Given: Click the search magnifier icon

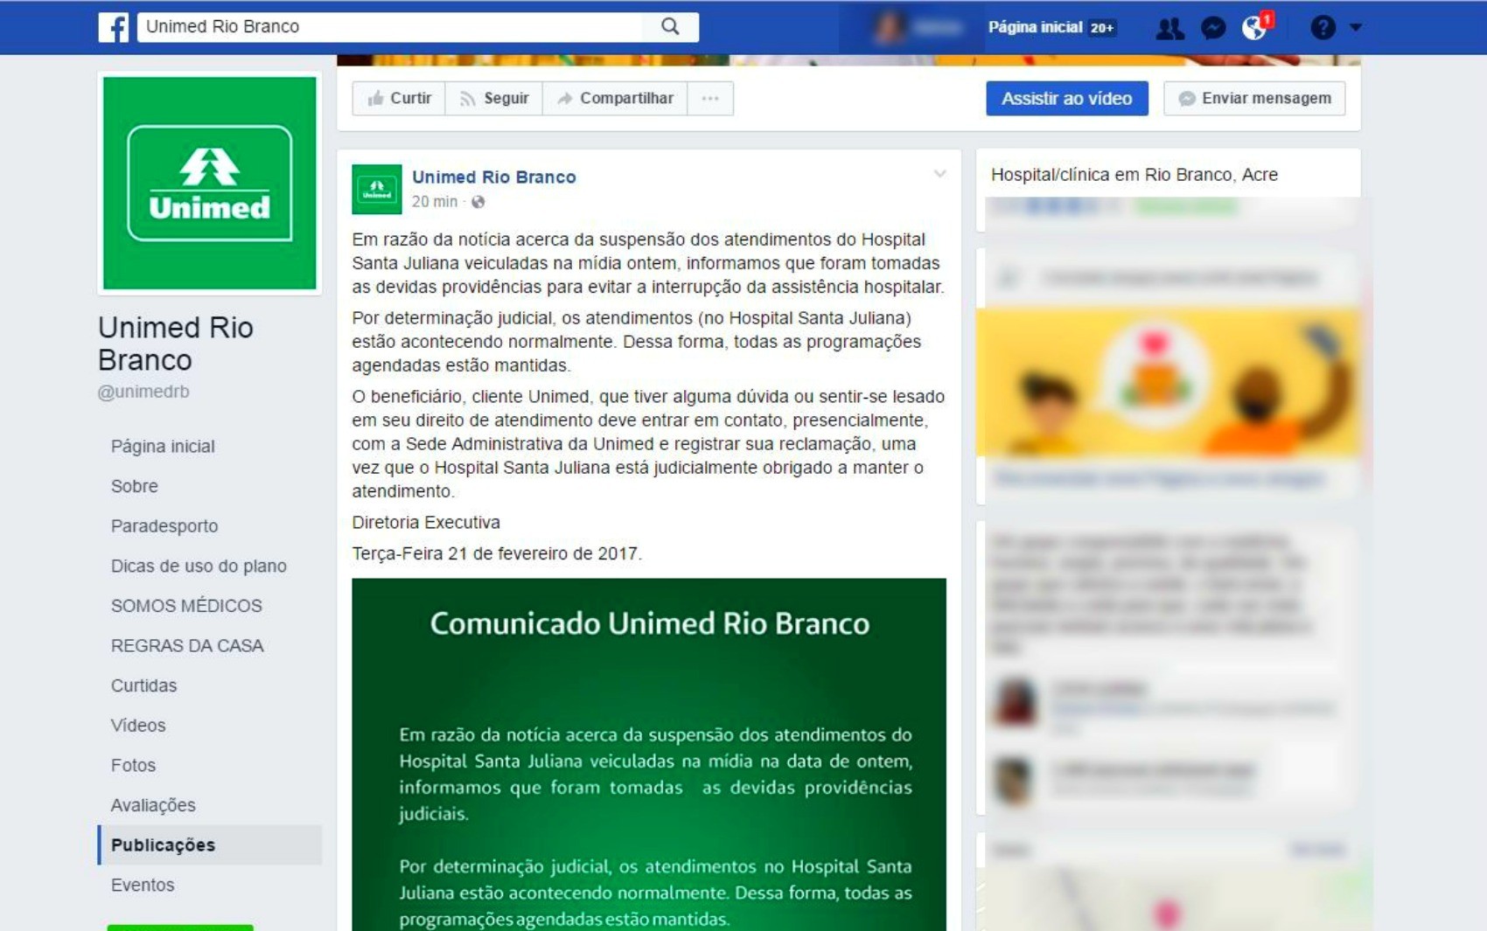Looking at the screenshot, I should click(x=670, y=27).
